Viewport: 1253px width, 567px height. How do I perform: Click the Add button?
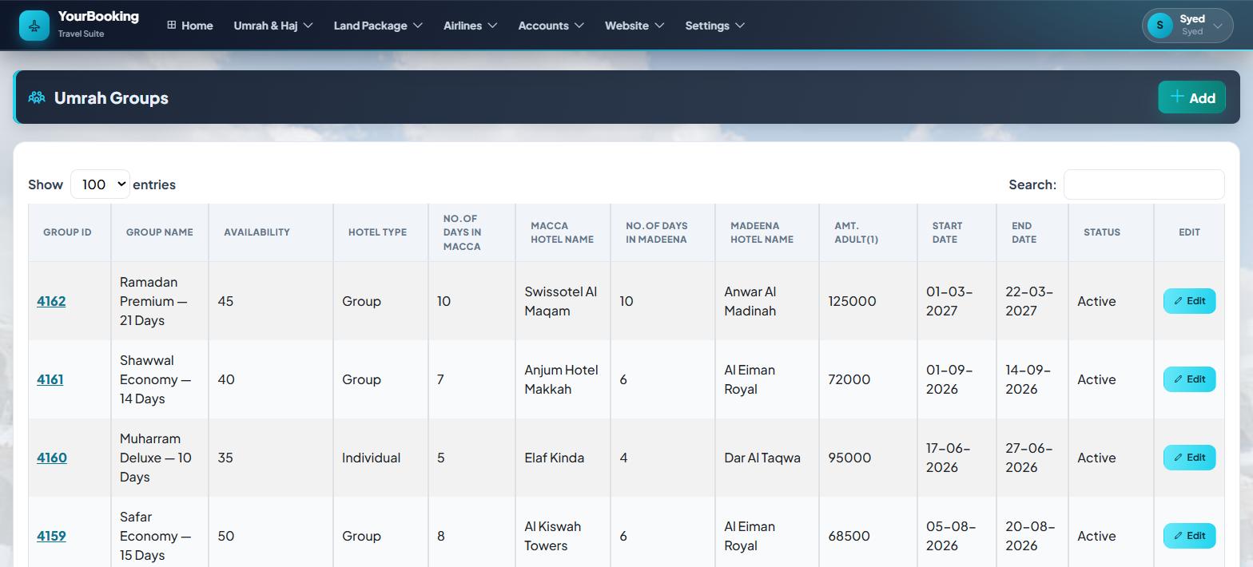click(x=1191, y=97)
